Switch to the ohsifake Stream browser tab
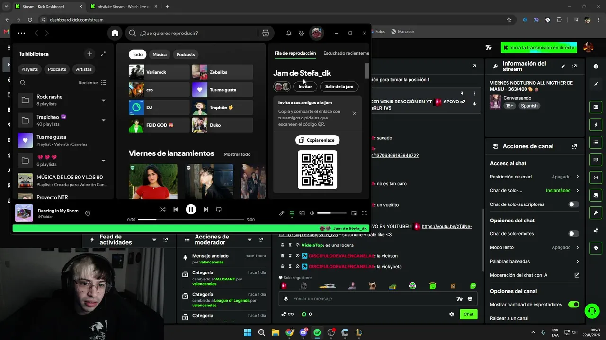The height and width of the screenshot is (340, 606). pos(123,7)
